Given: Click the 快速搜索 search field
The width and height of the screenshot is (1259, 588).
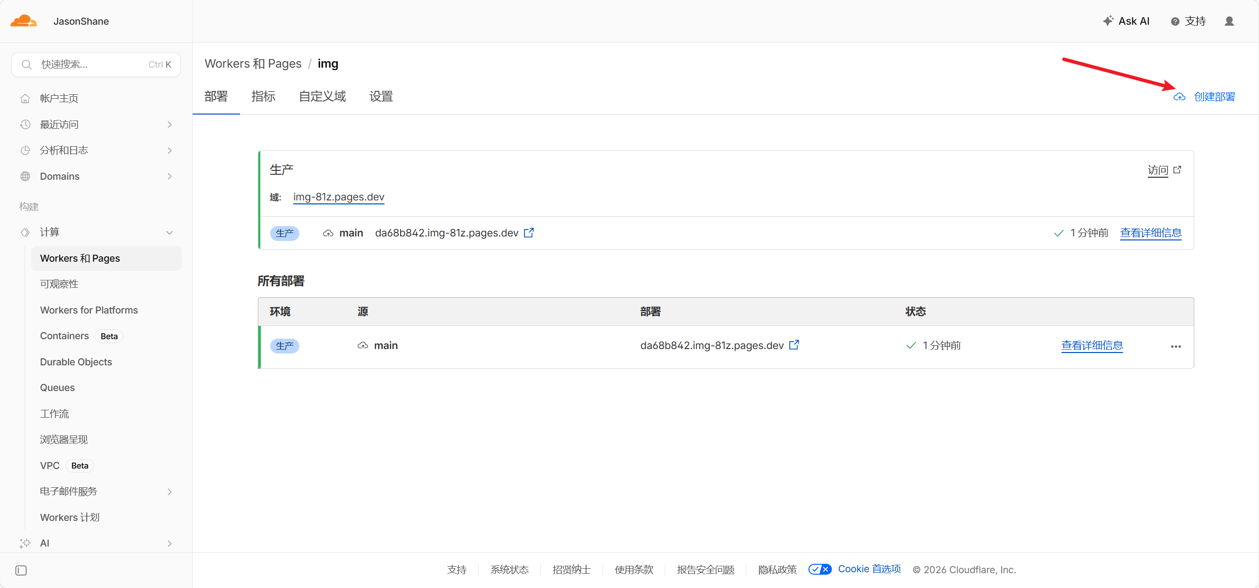Looking at the screenshot, I should pyautogui.click(x=96, y=65).
